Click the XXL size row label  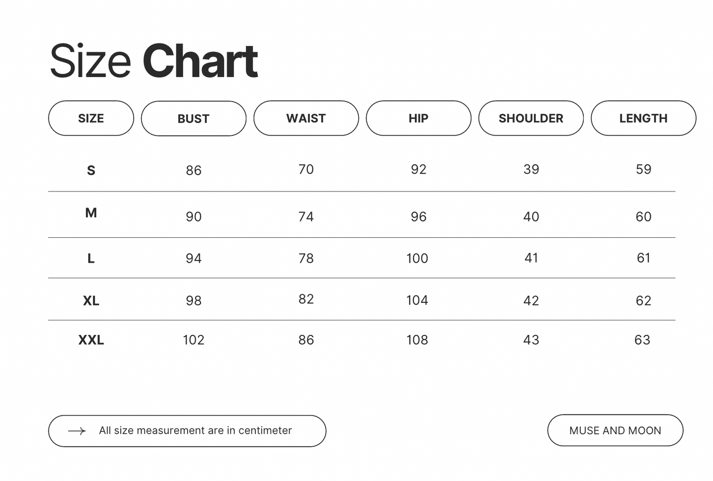pos(91,340)
